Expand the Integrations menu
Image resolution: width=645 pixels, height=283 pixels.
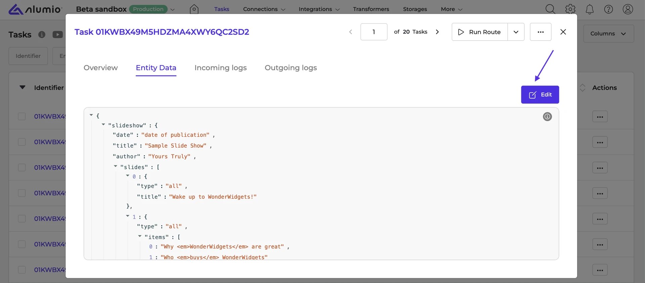pyautogui.click(x=319, y=9)
